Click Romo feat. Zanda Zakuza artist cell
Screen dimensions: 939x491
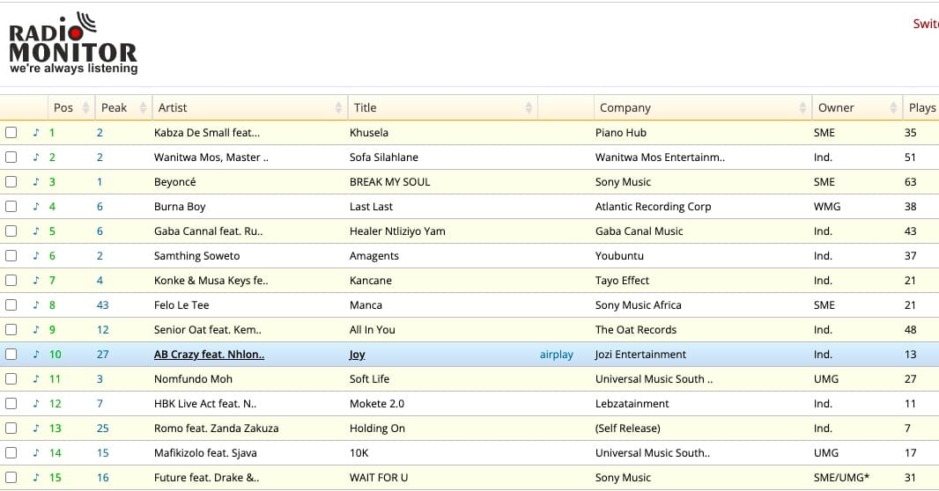(x=216, y=429)
